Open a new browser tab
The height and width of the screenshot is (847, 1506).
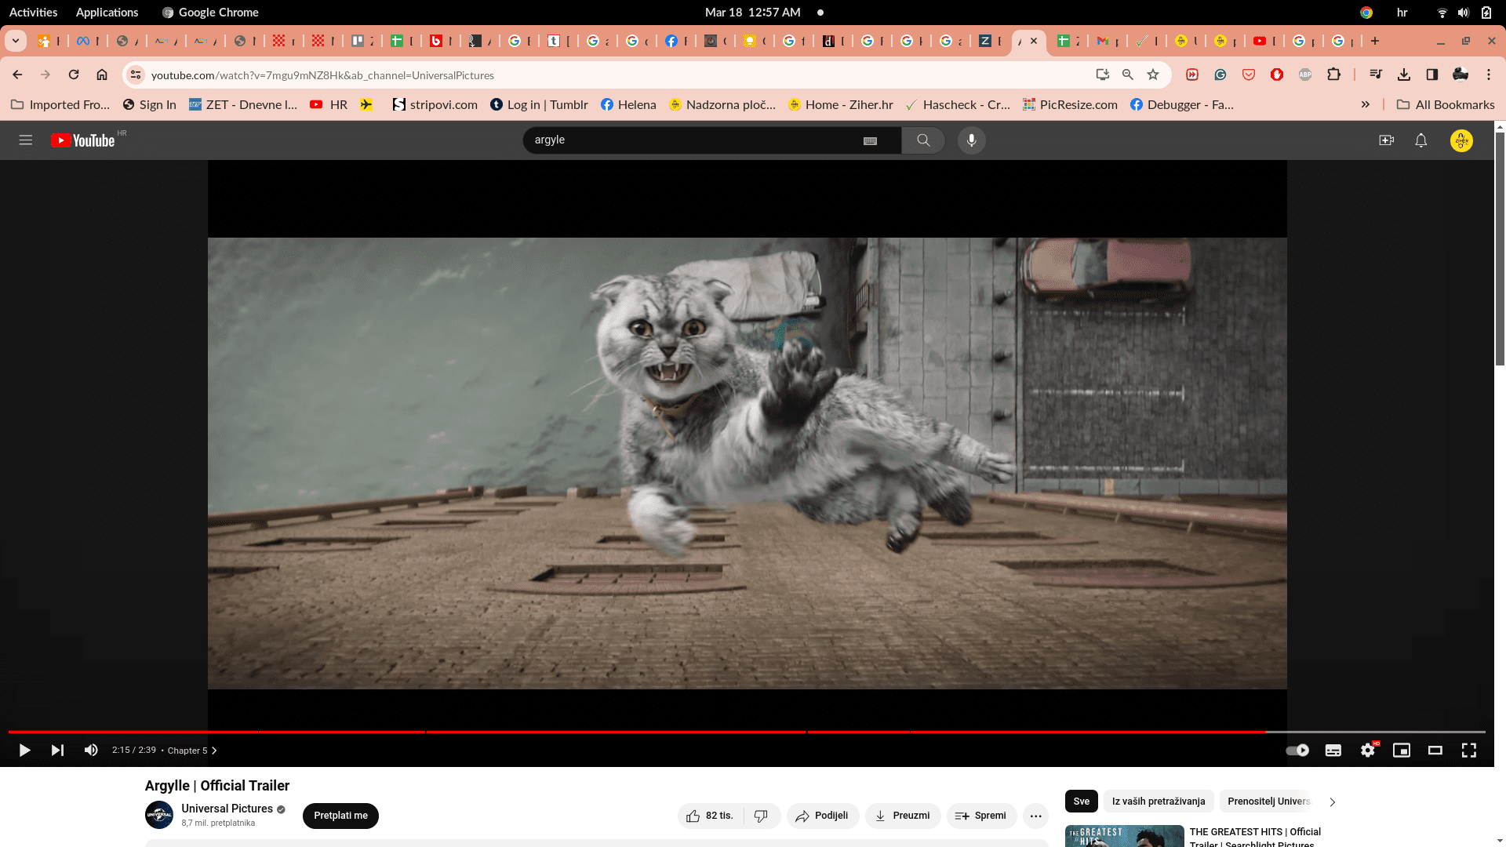point(1375,41)
